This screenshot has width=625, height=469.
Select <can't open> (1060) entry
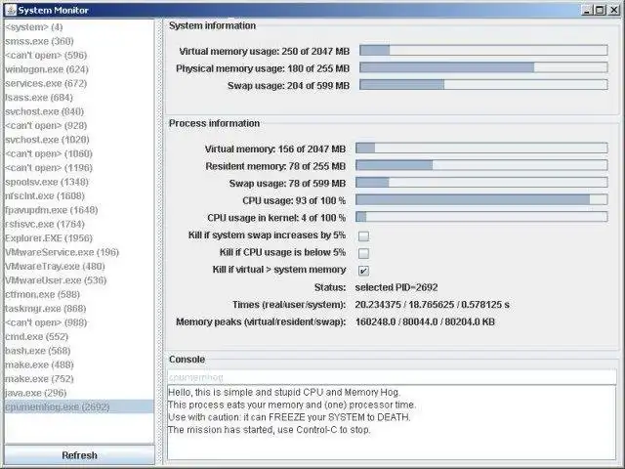point(79,153)
